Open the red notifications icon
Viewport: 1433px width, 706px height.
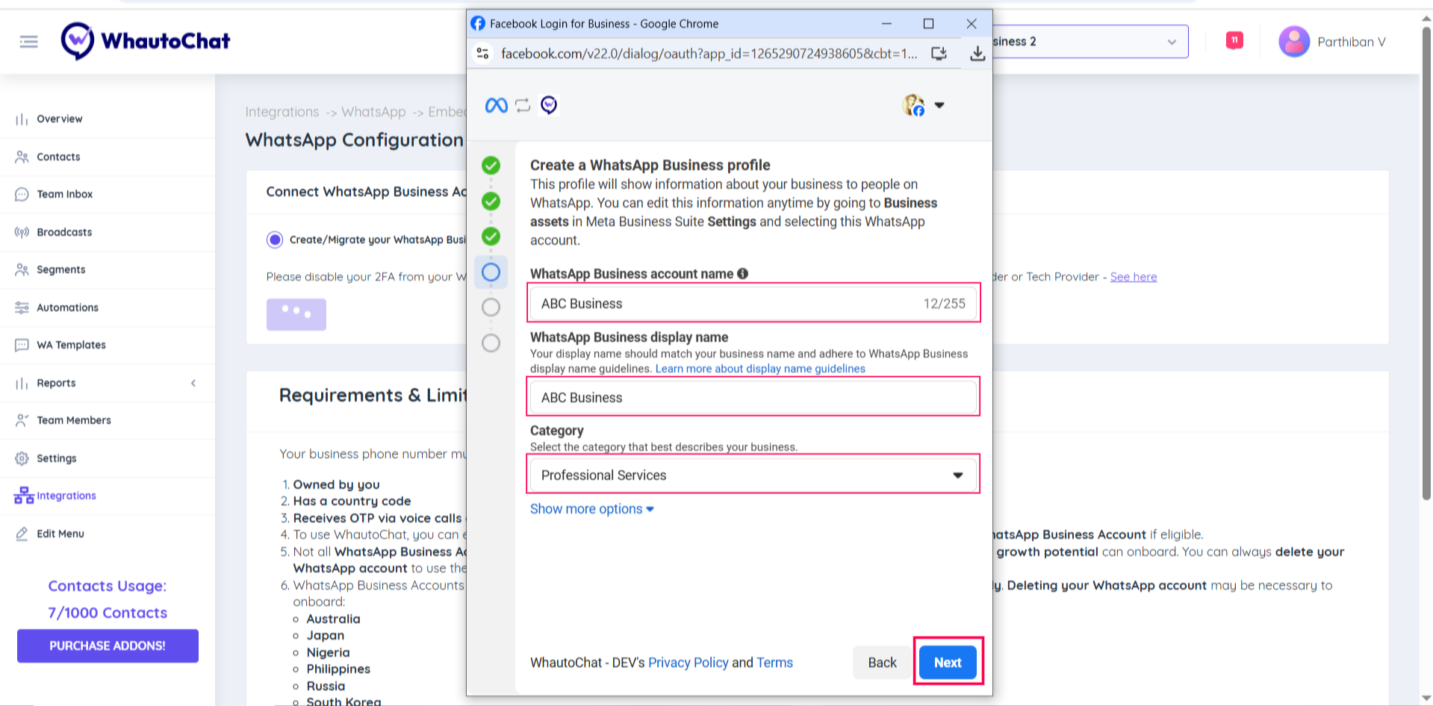click(x=1234, y=40)
